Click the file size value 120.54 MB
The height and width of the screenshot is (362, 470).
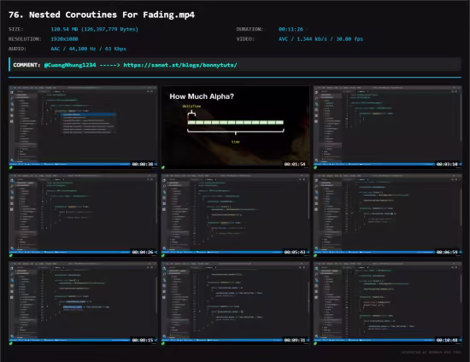point(94,29)
